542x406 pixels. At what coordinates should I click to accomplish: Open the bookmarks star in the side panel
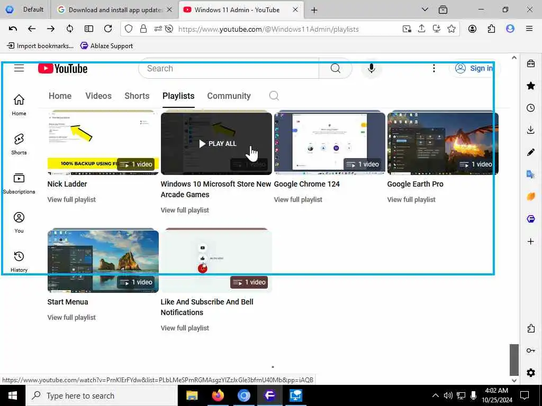531,86
